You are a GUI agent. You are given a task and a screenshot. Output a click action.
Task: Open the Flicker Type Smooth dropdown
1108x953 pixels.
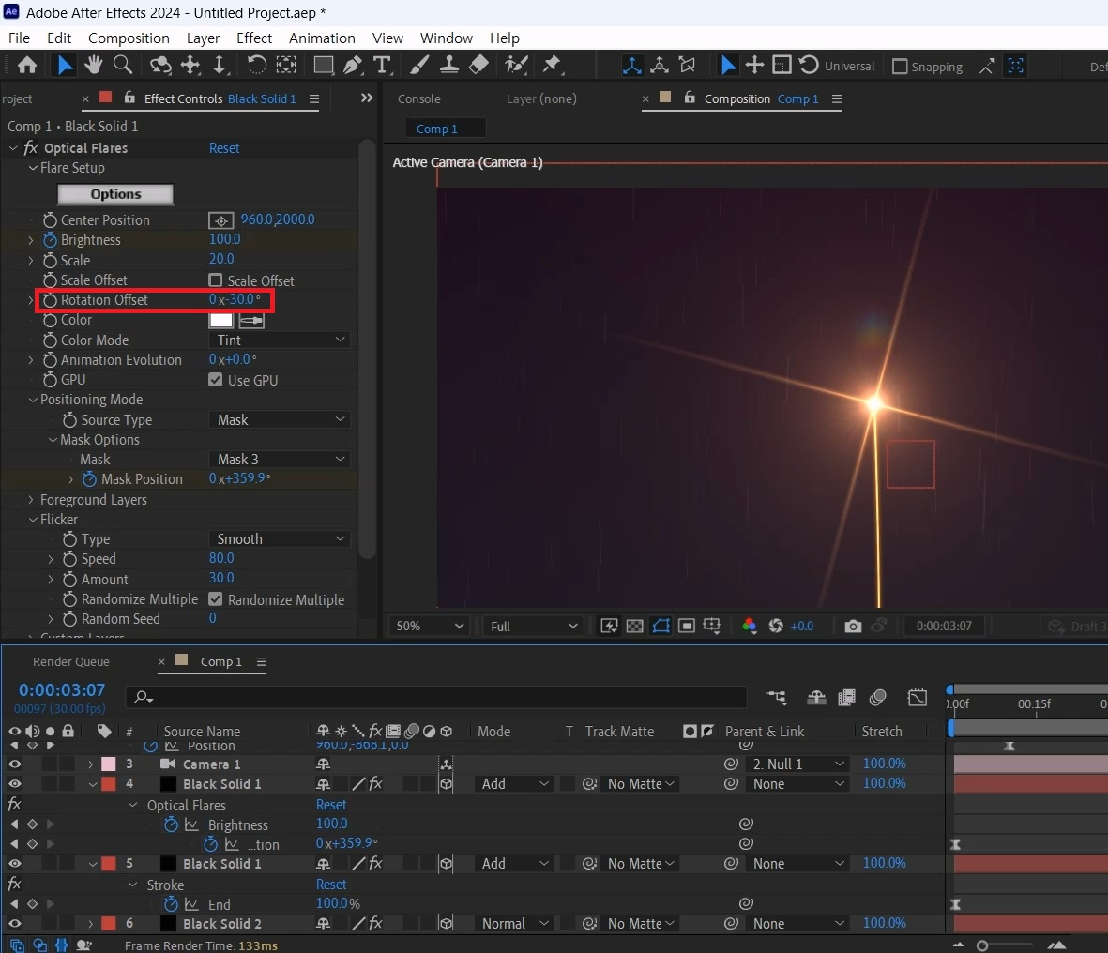[x=280, y=539]
